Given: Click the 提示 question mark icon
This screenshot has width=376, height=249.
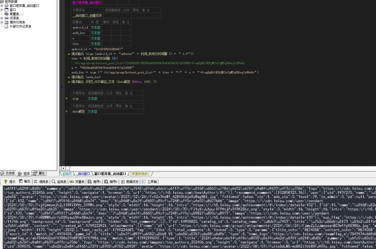Looking at the screenshot, I should [x=6, y=182].
